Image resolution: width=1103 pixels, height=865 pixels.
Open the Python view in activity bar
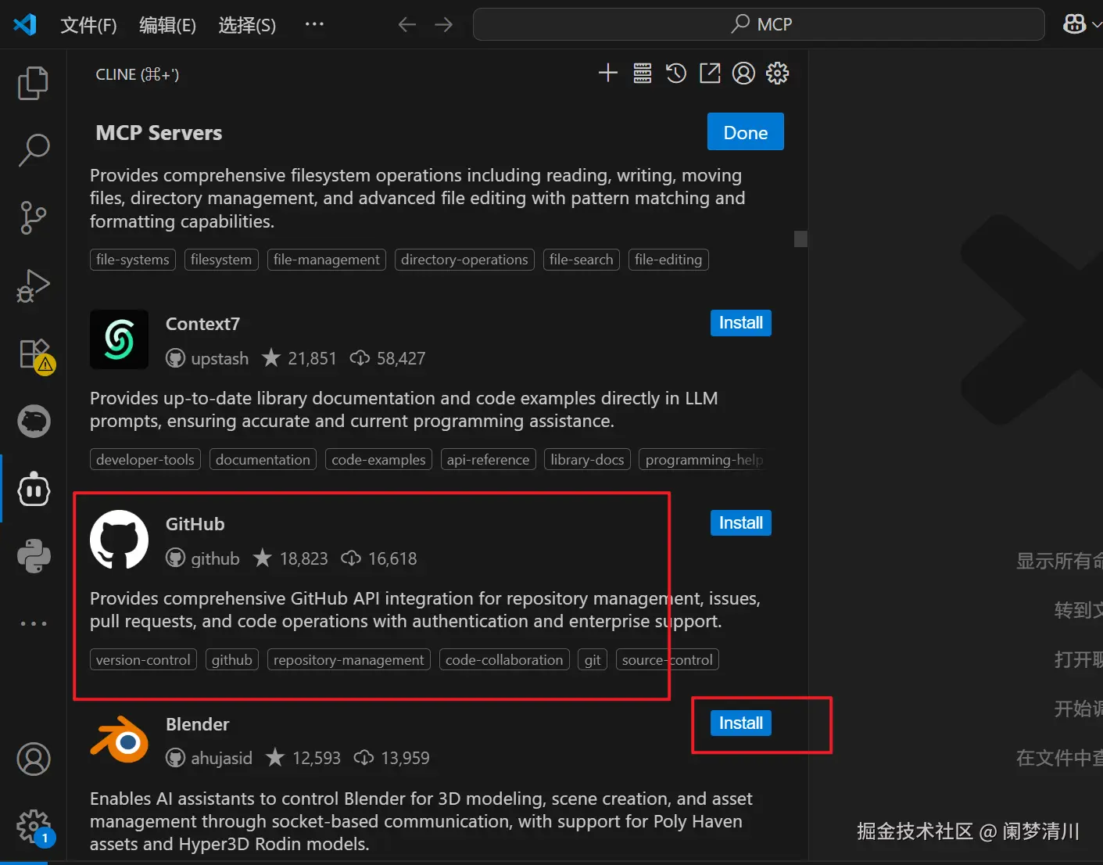[34, 556]
